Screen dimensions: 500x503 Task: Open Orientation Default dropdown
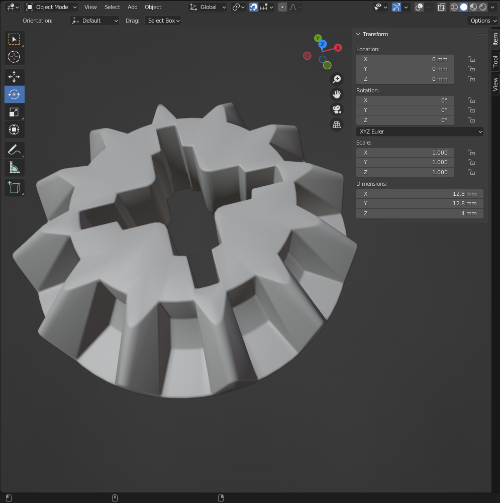(94, 21)
